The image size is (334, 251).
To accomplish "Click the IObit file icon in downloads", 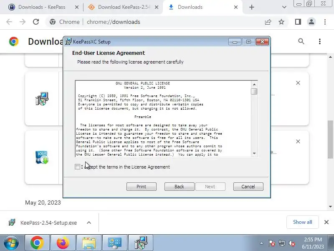I will (x=42, y=157).
